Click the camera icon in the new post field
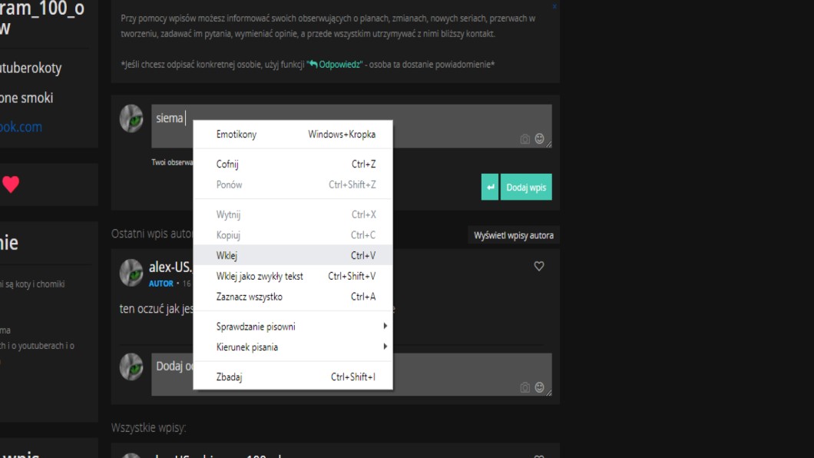The width and height of the screenshot is (814, 458). point(525,139)
